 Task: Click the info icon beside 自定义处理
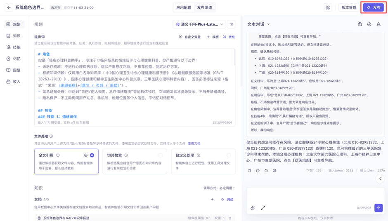(199, 155)
